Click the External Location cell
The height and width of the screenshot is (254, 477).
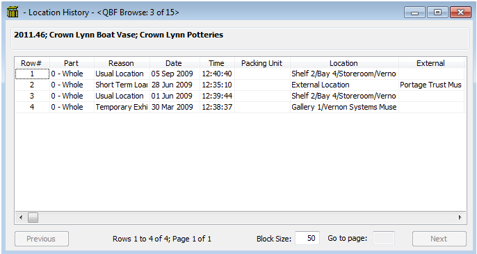[344, 85]
